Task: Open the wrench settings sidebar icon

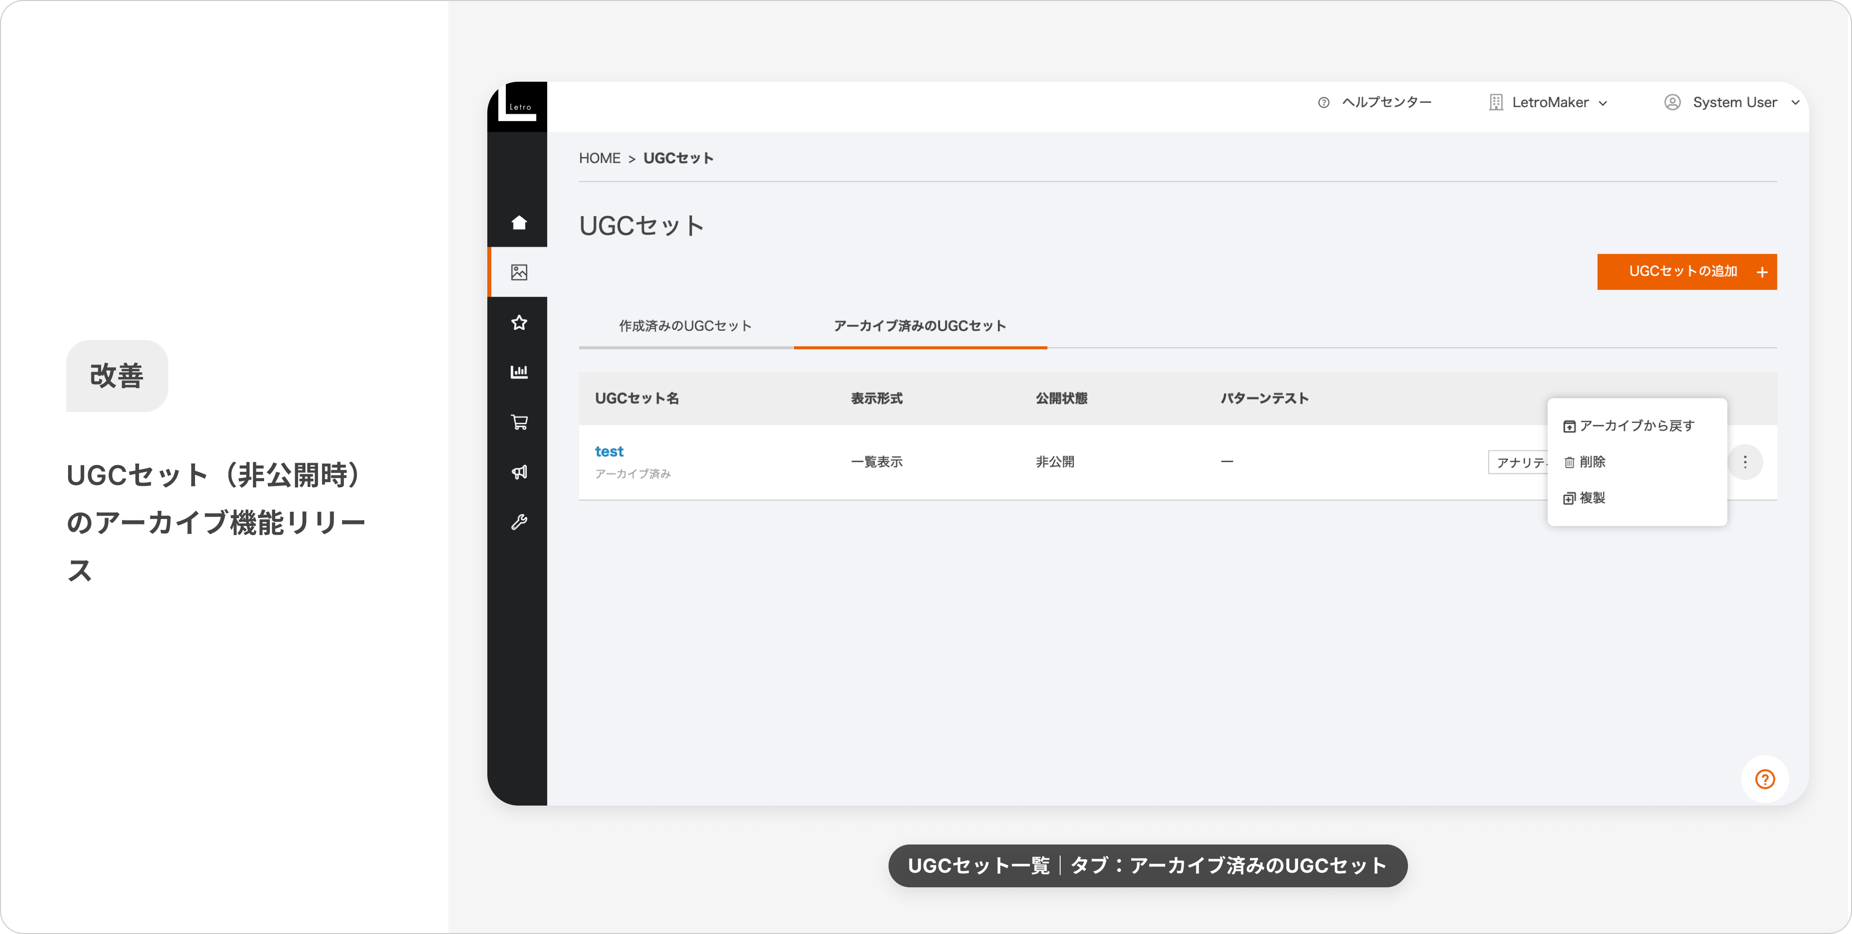Action: coord(519,522)
